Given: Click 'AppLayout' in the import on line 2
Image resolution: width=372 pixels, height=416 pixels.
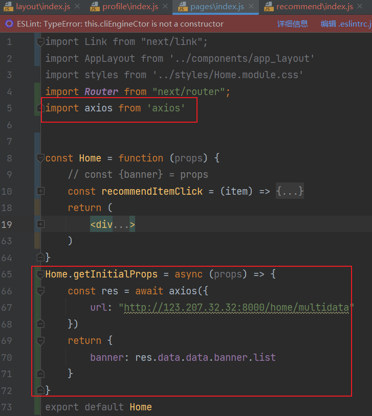Looking at the screenshot, I should (110, 59).
